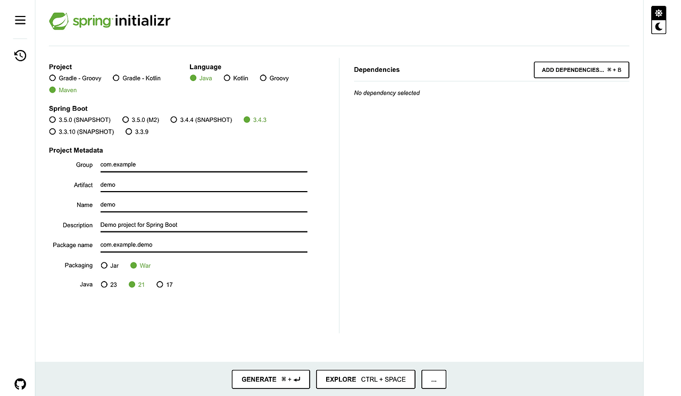
Task: Click the 'No dependency selected' text
Action: pos(387,93)
